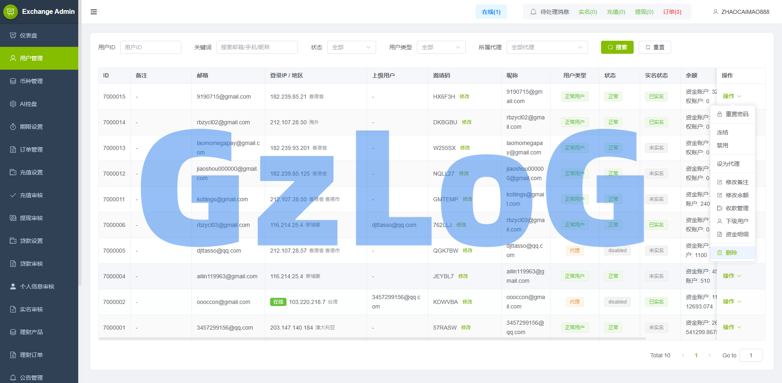Open the 仪表盘 dashboard sidebar item

29,35
